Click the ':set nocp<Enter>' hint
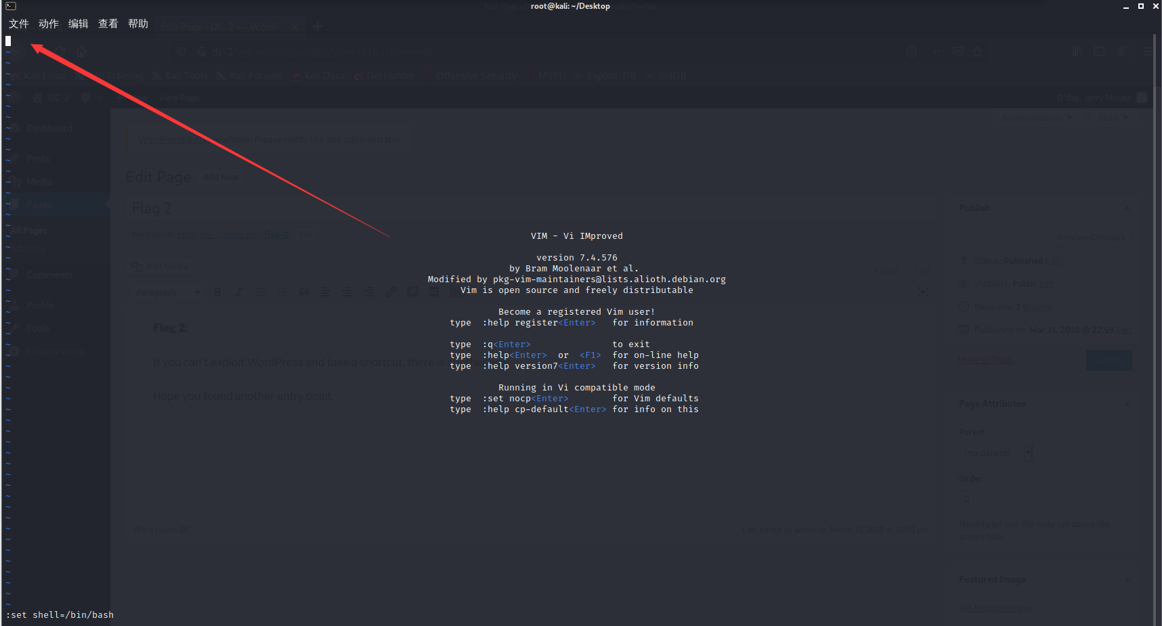 525,399
